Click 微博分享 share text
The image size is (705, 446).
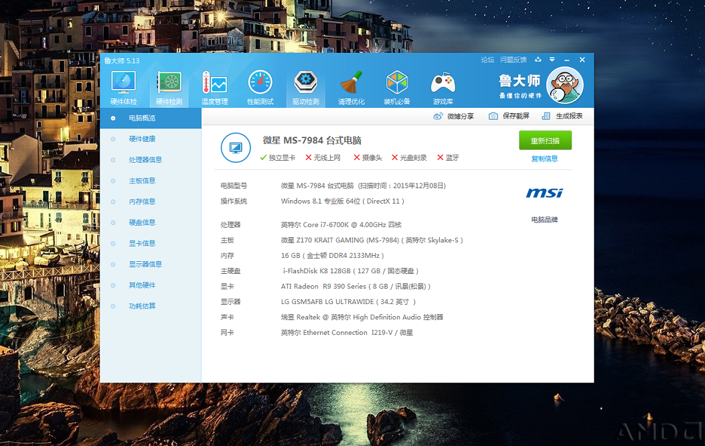[x=461, y=116]
